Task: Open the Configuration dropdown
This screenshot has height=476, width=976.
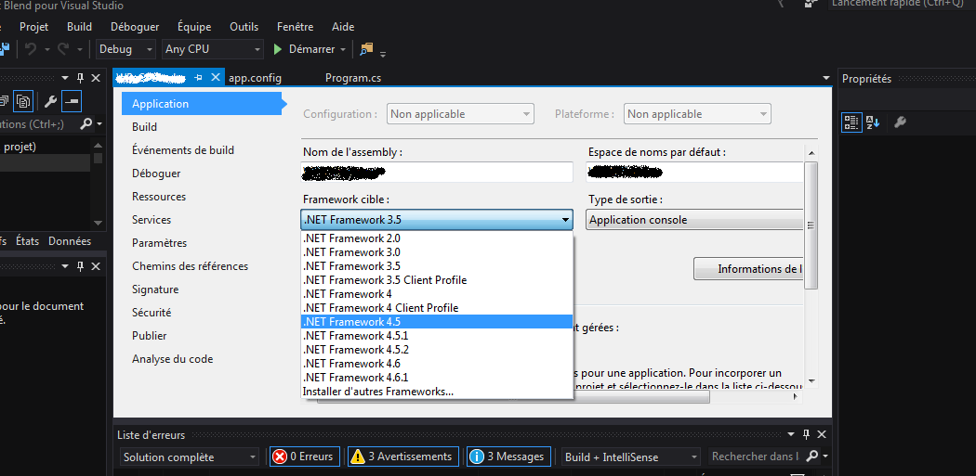Action: click(461, 114)
